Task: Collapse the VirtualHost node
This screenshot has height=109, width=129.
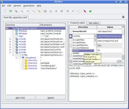Action: pyautogui.click(x=16, y=58)
